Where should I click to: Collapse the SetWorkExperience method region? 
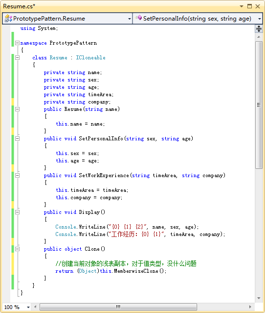click(18, 175)
